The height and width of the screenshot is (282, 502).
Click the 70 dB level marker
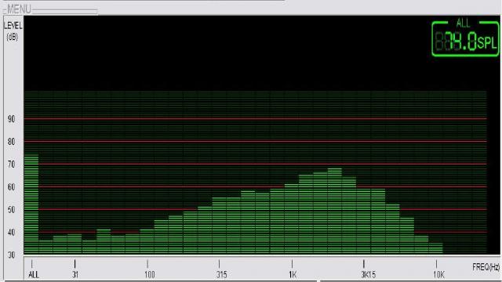tap(11, 164)
